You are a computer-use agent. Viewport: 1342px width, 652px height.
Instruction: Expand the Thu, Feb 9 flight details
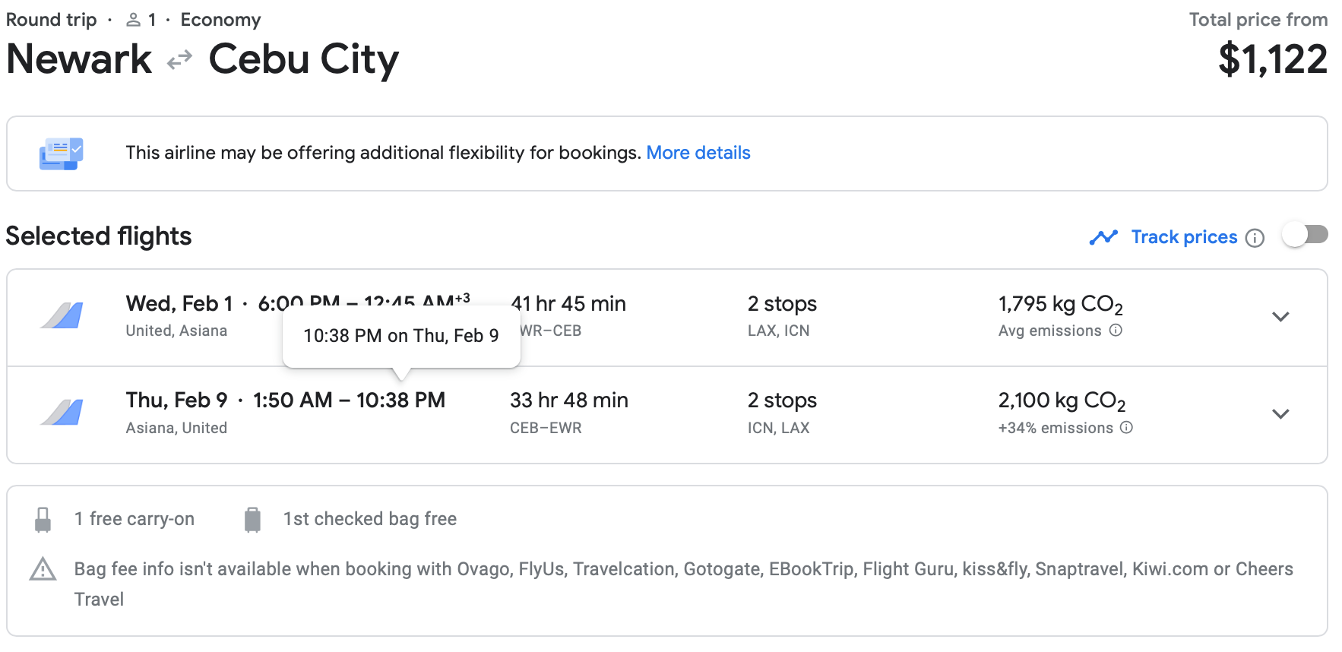[x=1280, y=414]
